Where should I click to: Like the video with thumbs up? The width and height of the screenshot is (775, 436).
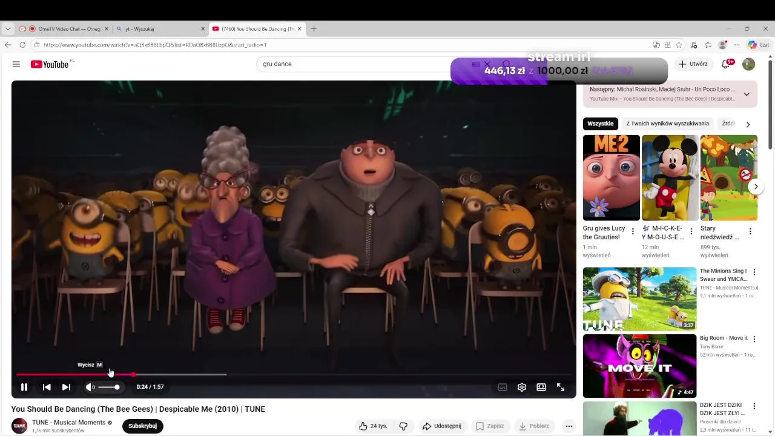(x=373, y=426)
